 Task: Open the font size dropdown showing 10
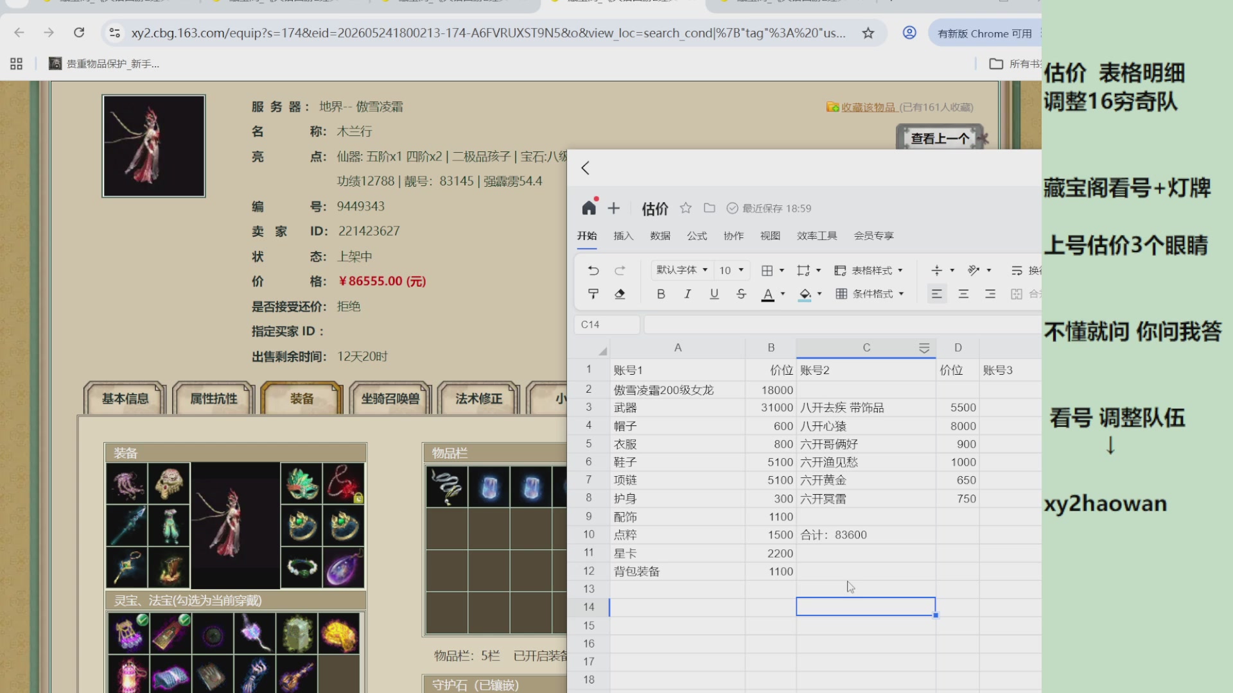[x=731, y=270]
